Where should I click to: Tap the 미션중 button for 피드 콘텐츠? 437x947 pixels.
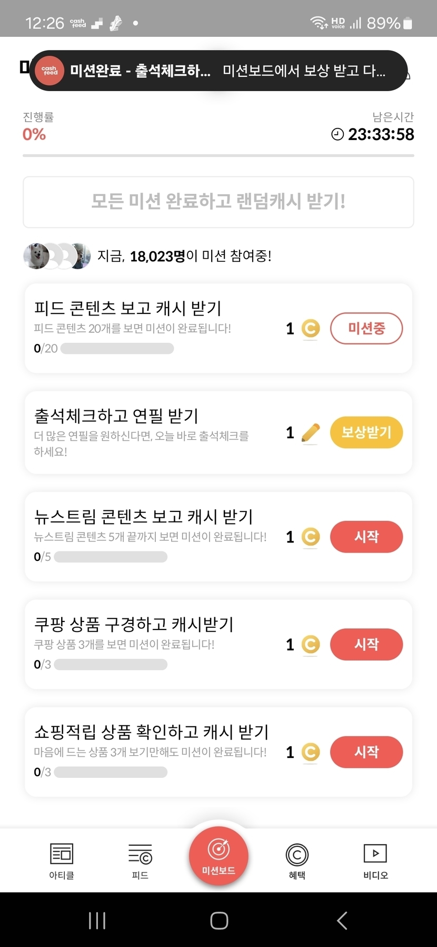pyautogui.click(x=366, y=329)
